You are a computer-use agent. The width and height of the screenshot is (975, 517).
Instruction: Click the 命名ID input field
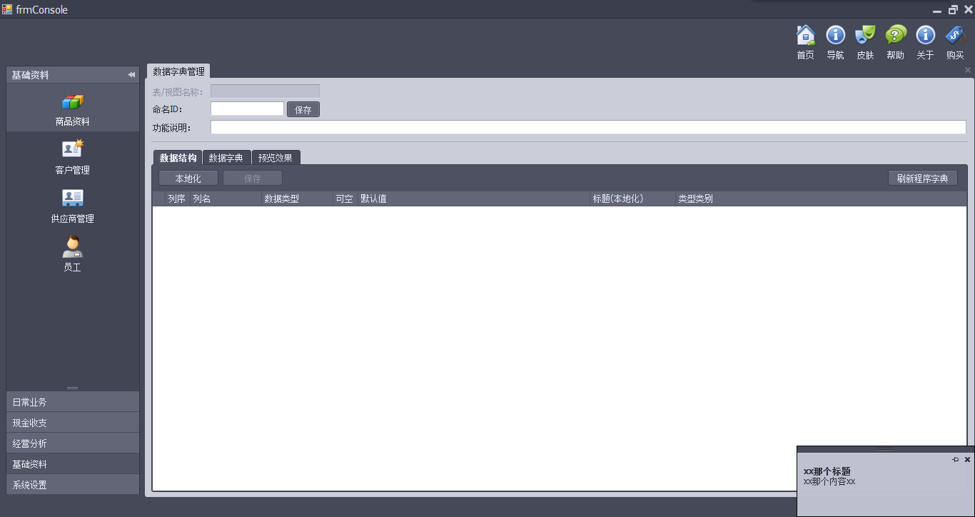pyautogui.click(x=247, y=109)
